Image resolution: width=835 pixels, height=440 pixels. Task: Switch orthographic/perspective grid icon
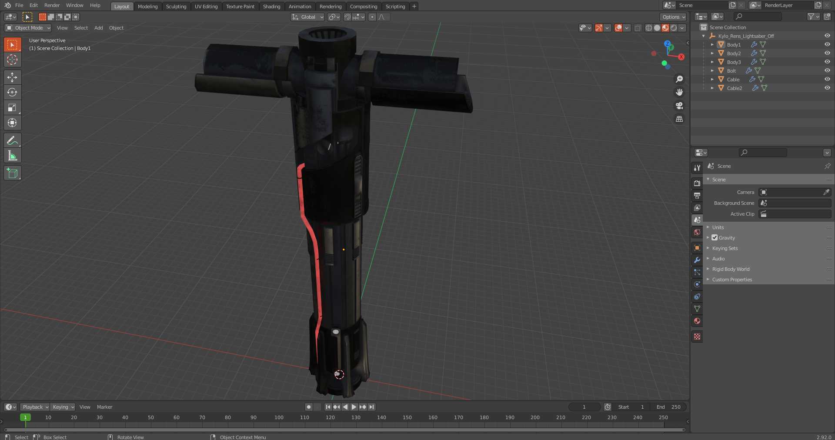(679, 119)
